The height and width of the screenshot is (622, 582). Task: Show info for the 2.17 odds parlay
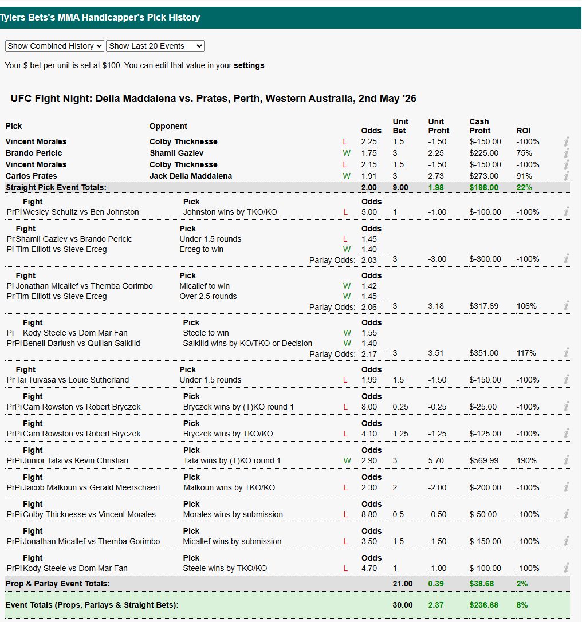567,353
